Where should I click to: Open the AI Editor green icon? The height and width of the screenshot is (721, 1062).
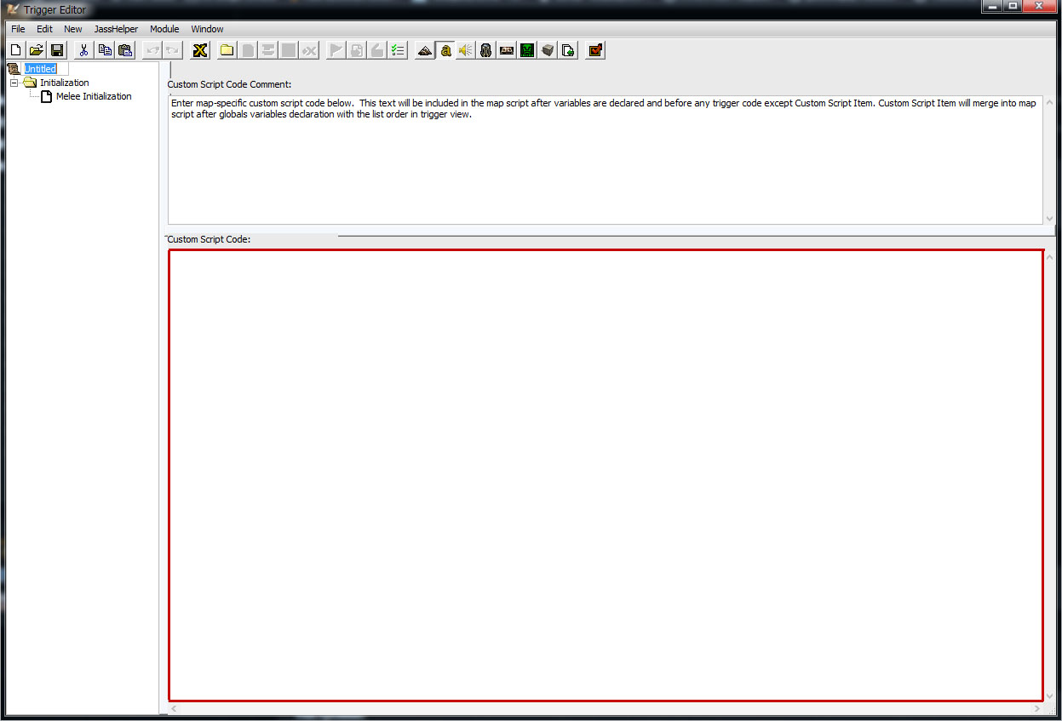coord(527,50)
